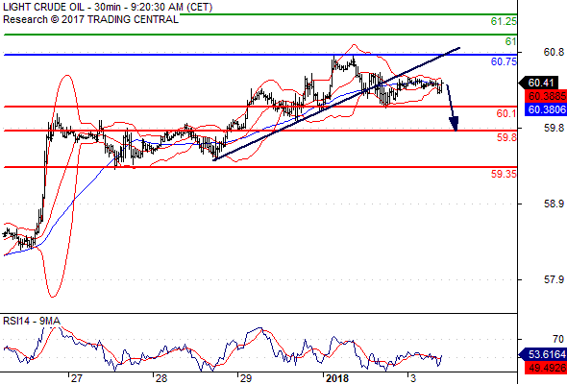Click the RSI14 - 9MA indicator label

coord(32,321)
